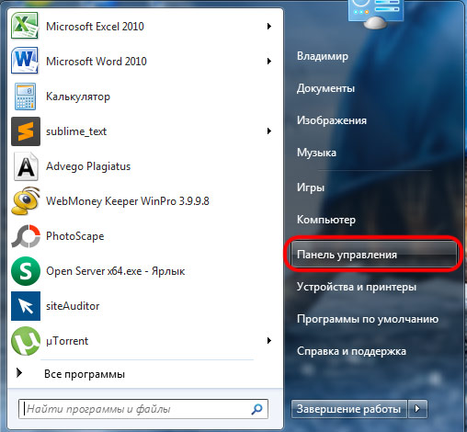467x432 pixels.
Task: Open Игры
Action: click(311, 188)
